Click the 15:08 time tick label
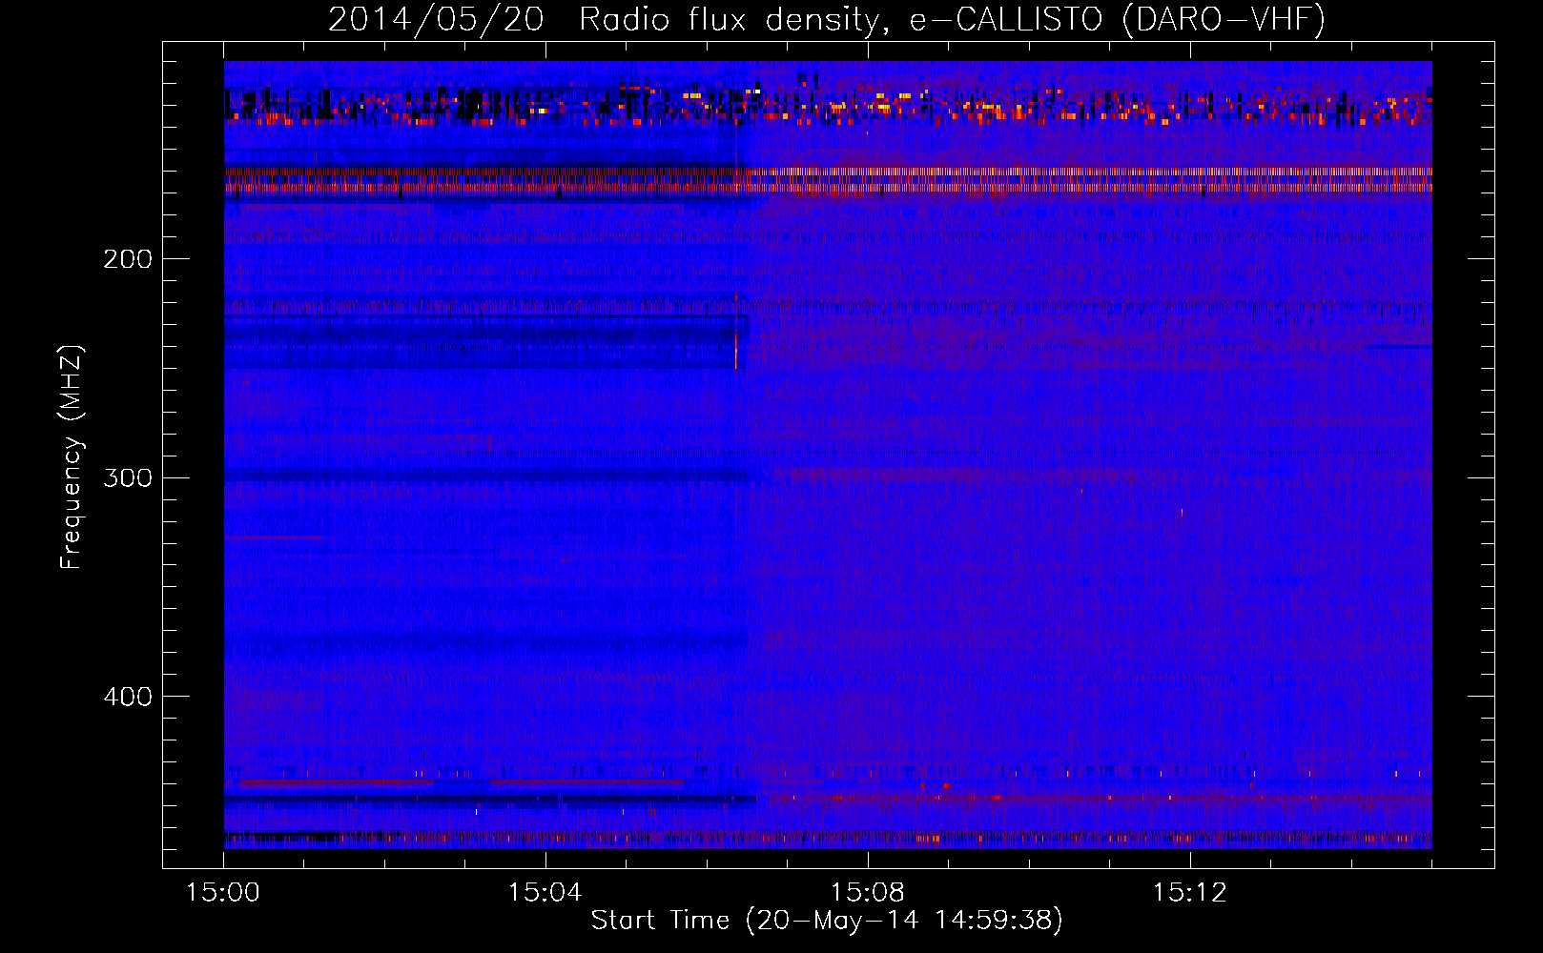The image size is (1543, 953). [x=868, y=892]
